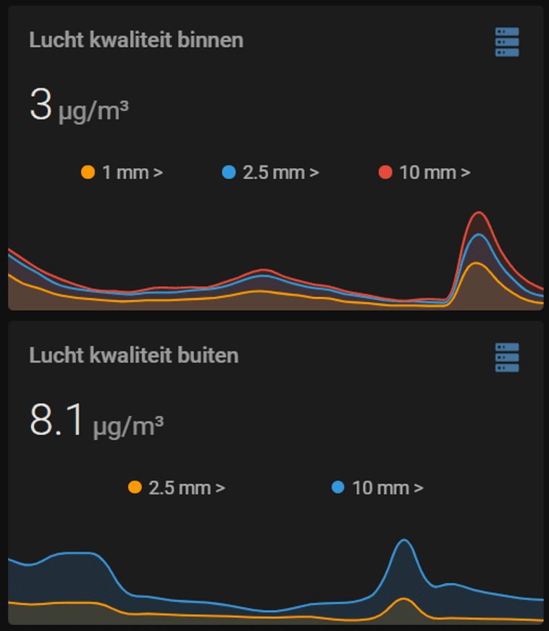Click the tall blue peak on the buiten graph
This screenshot has height=631, width=549.
(404, 540)
